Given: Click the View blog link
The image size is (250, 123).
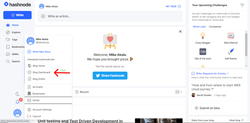Looking at the screenshot, I should pyautogui.click(x=236, y=120).
